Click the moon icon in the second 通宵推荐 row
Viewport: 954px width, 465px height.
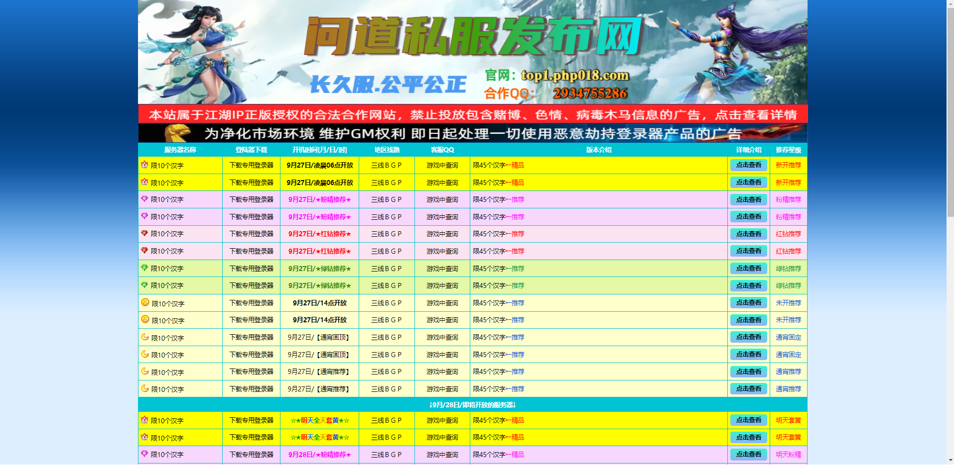145,388
